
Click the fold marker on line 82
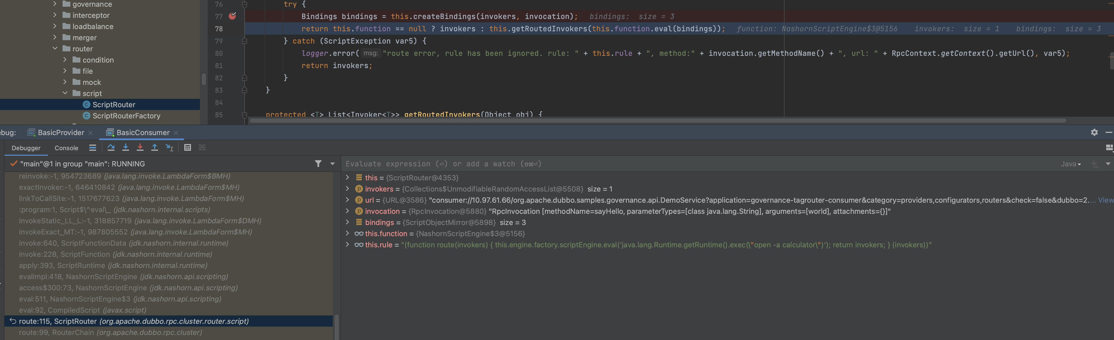click(x=244, y=78)
